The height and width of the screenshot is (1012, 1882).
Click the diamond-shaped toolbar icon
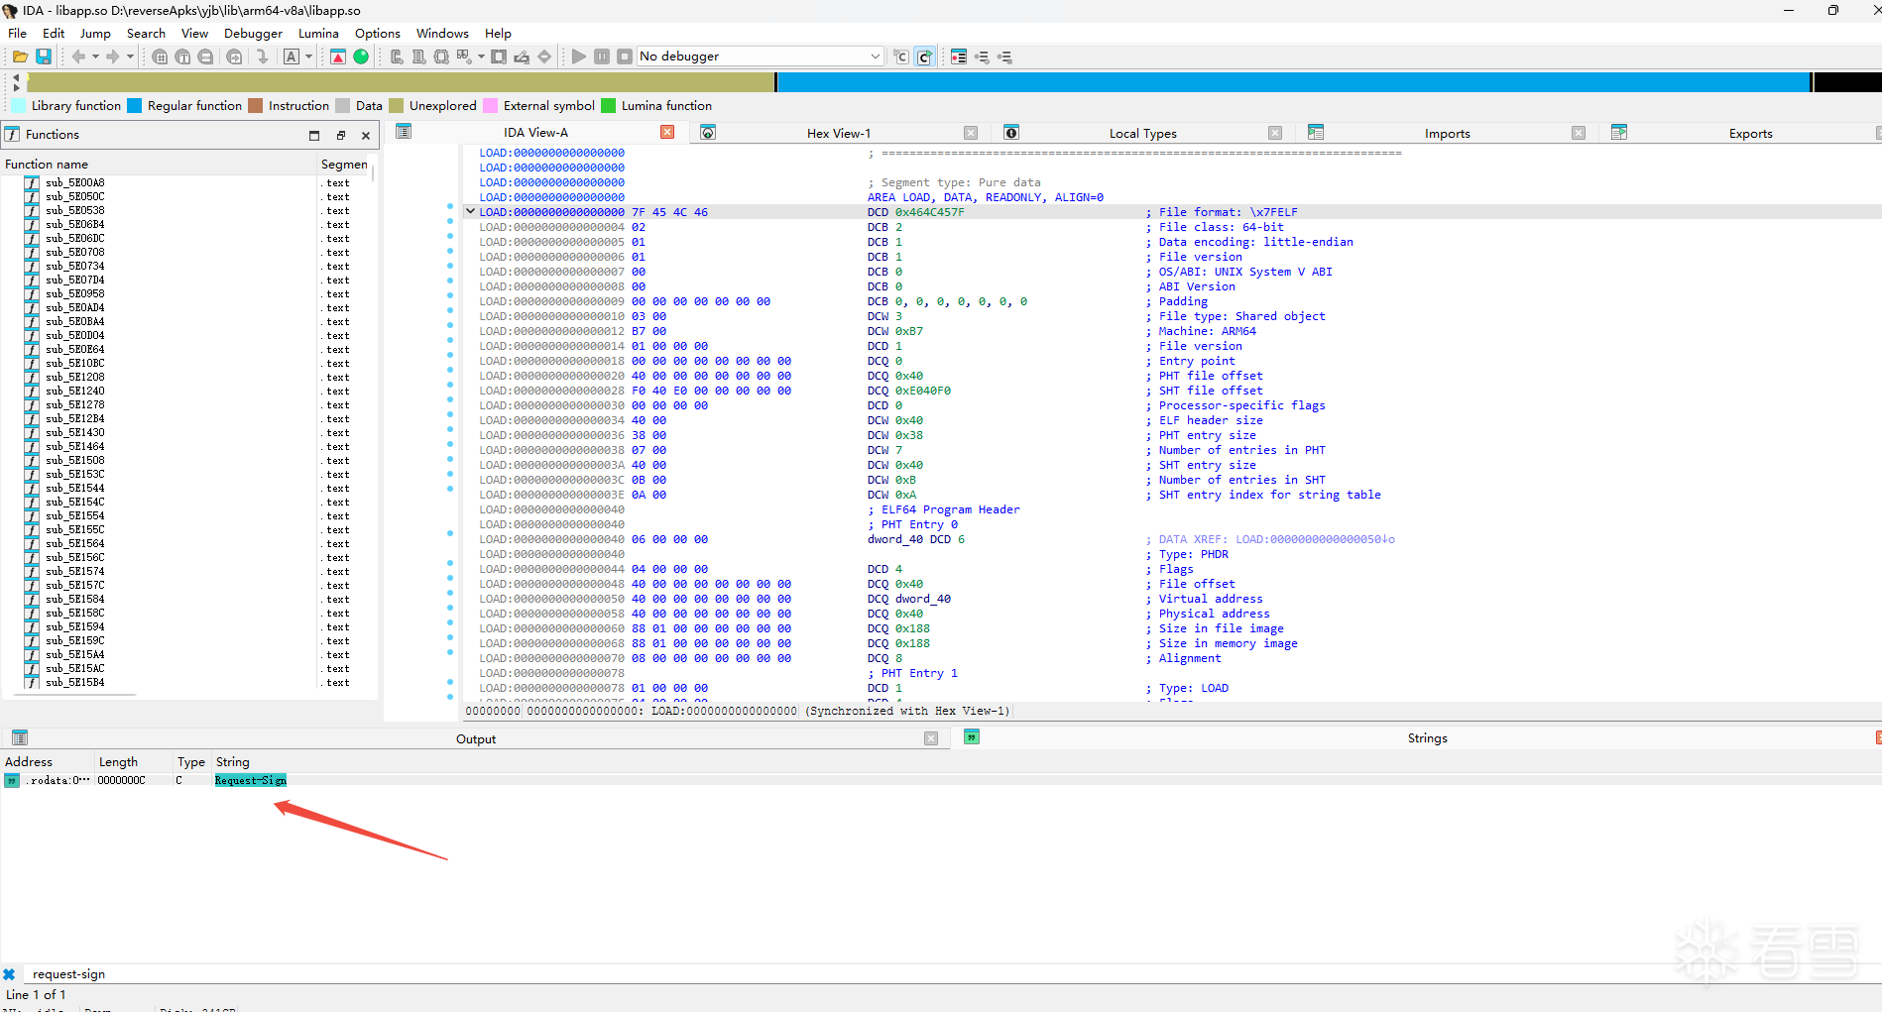point(544,56)
